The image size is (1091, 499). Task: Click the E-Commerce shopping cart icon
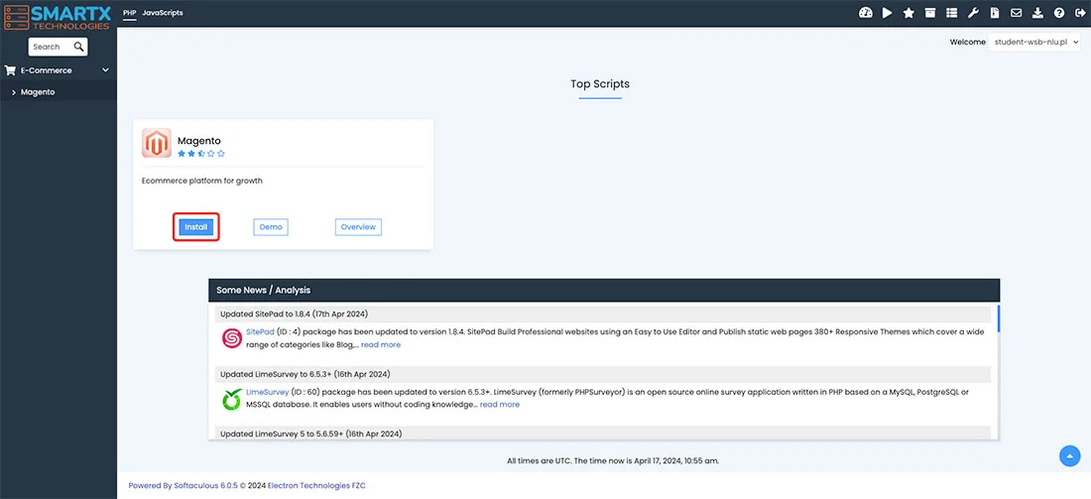pyautogui.click(x=10, y=70)
